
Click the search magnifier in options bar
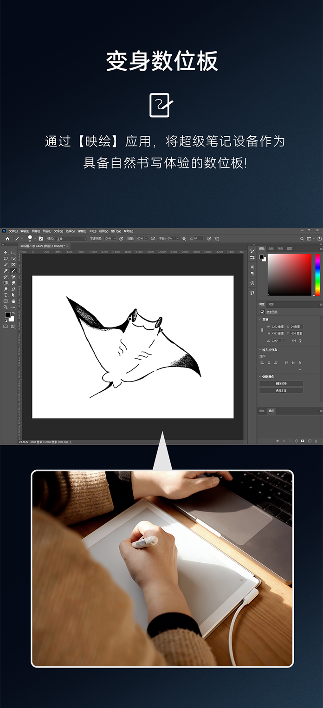click(x=302, y=238)
